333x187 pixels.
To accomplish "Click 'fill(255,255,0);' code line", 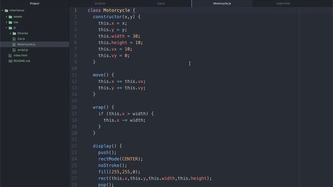I will [x=119, y=172].
